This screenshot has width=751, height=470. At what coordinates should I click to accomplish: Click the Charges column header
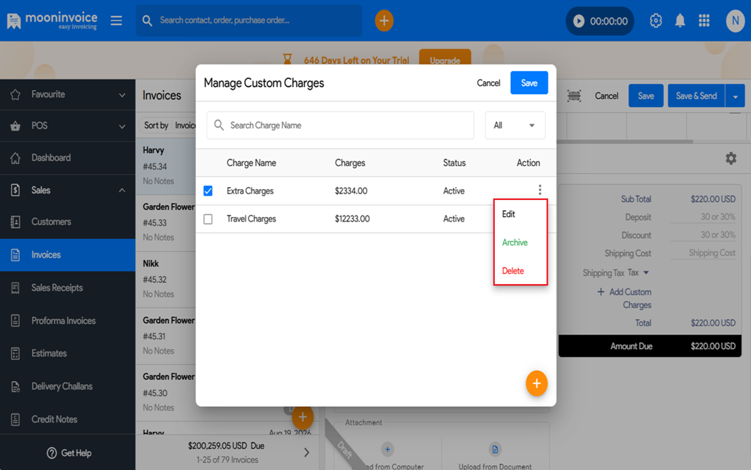tap(350, 163)
